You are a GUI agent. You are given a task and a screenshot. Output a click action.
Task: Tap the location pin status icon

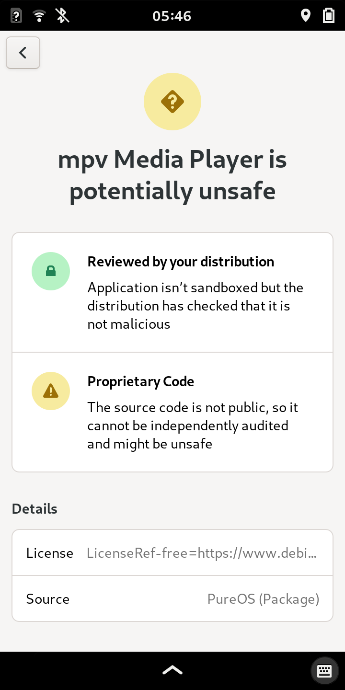tap(305, 16)
